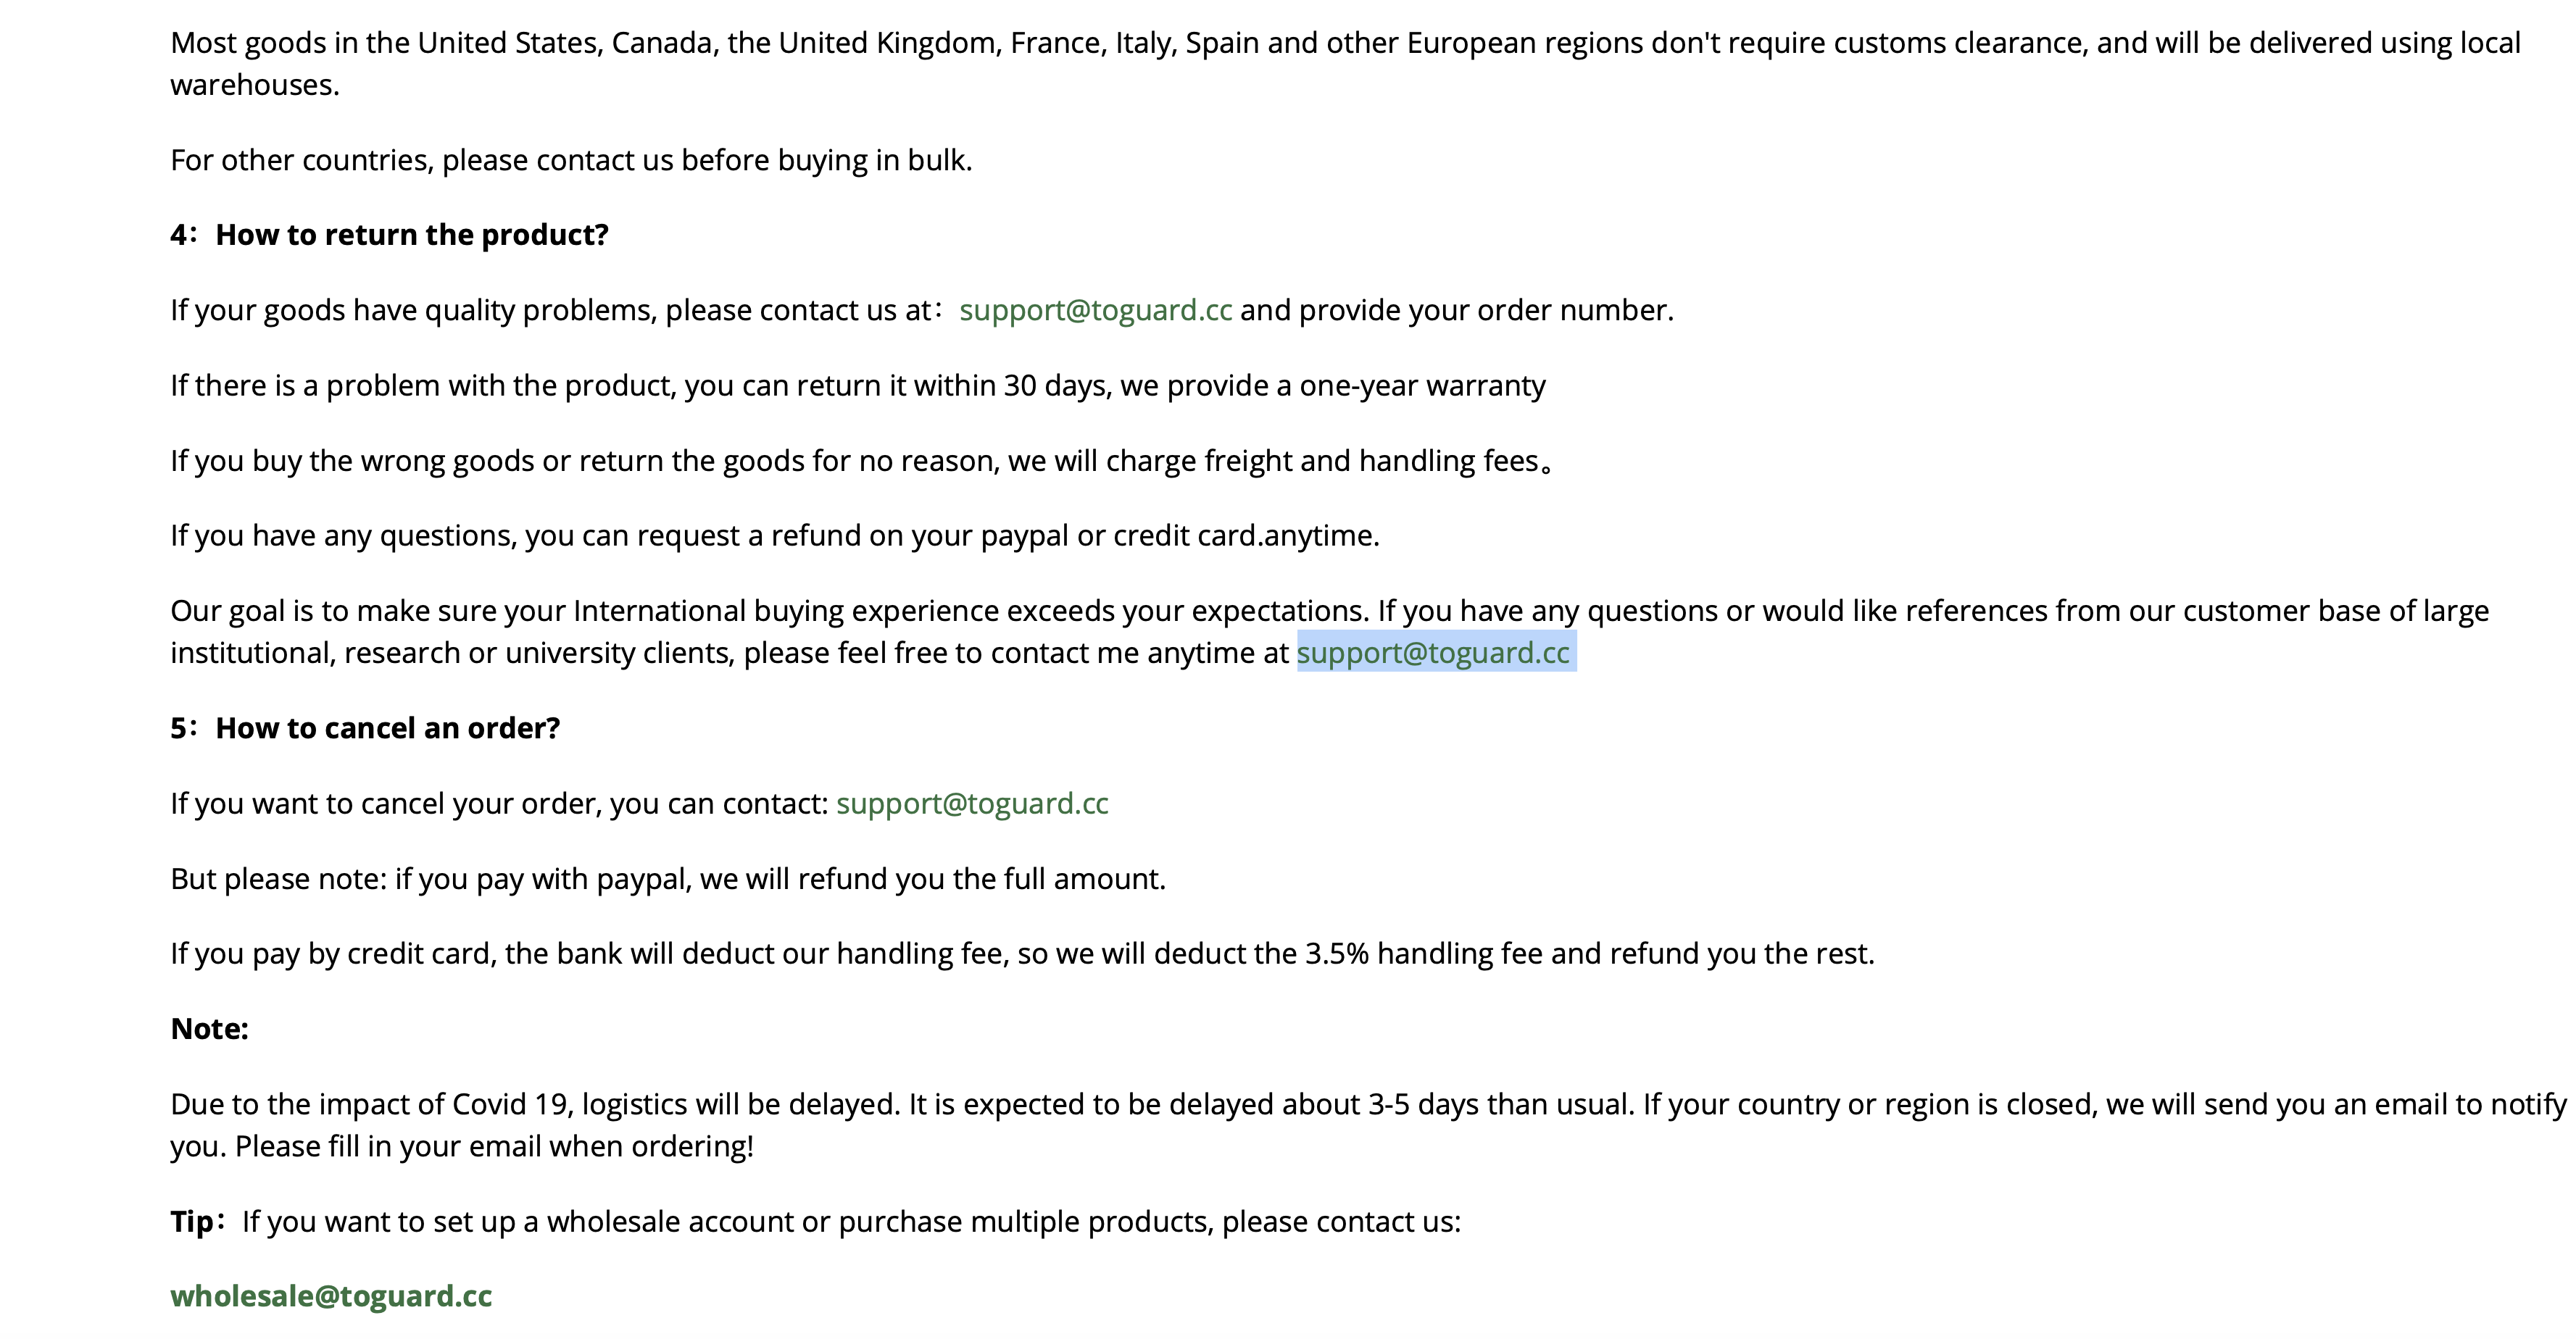Click the wholesale account tip sentence
This screenshot has width=2576, height=1339.
851,1221
